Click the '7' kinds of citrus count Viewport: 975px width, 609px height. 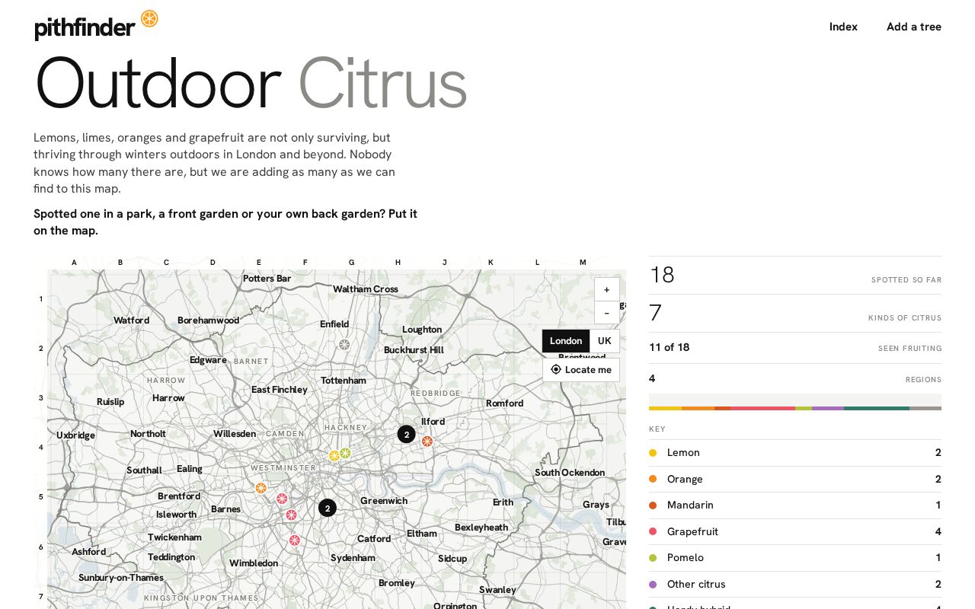click(656, 313)
